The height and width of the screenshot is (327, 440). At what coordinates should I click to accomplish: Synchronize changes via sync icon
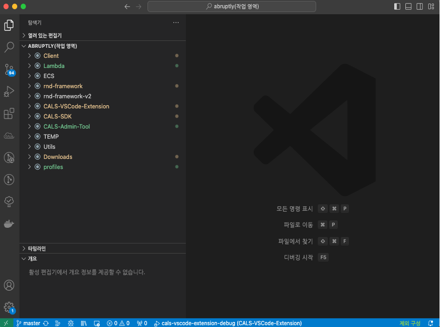[x=46, y=323]
